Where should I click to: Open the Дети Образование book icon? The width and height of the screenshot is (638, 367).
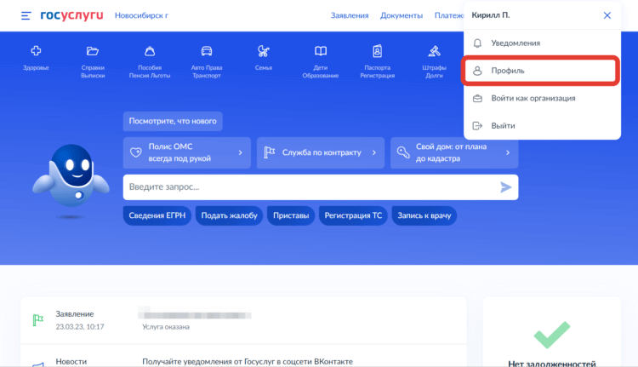coord(320,51)
